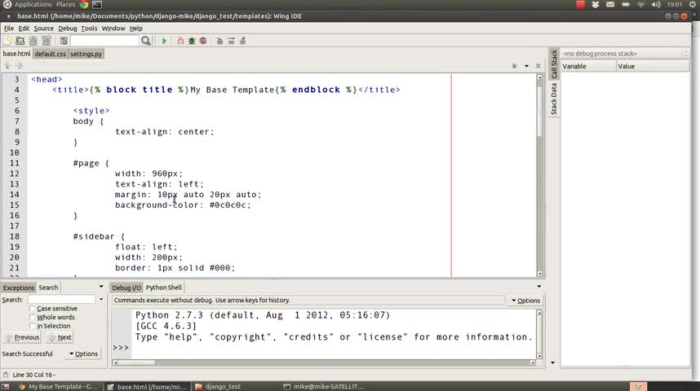Click the editor history forward arrow
700x391 pixels.
pos(19,65)
